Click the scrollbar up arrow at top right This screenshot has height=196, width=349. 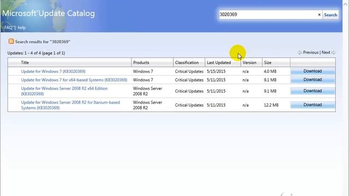coord(346,4)
